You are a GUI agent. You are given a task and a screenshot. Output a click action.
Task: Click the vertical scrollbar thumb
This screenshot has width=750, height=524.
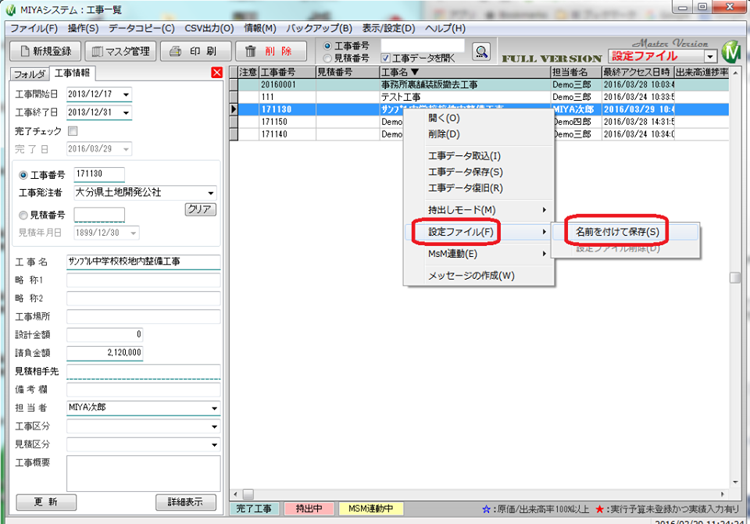point(734,278)
